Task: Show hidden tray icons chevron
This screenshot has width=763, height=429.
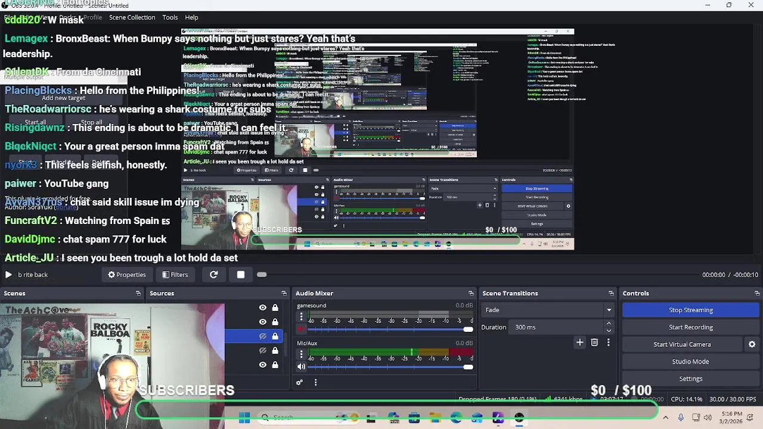Action: tap(665, 418)
